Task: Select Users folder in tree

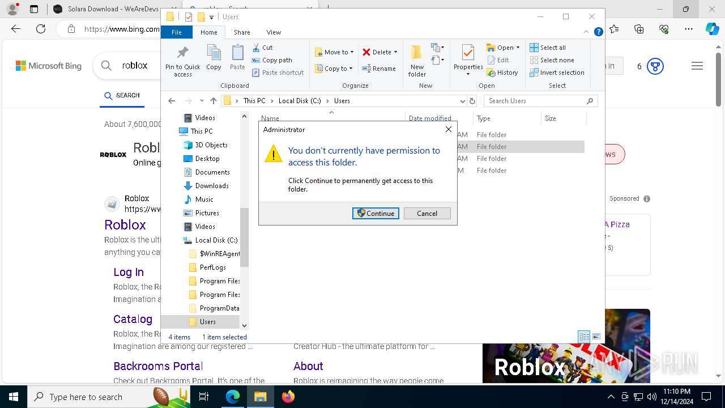Action: click(x=207, y=322)
